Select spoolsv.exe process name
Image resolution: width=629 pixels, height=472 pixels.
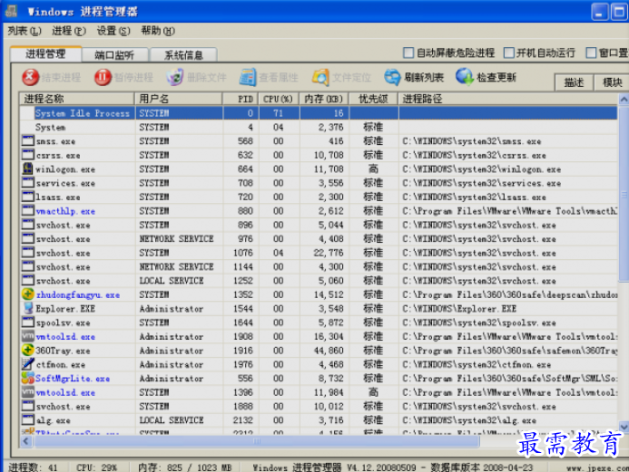(x=63, y=323)
